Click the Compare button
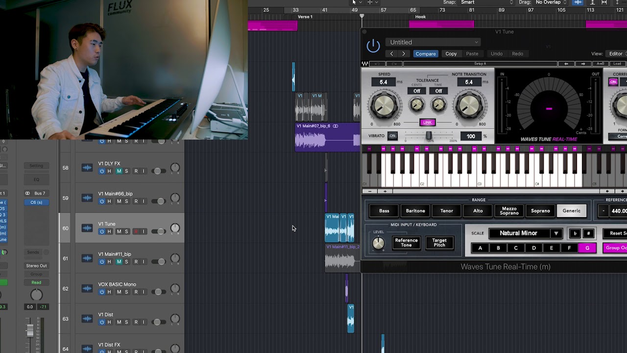This screenshot has height=353, width=627. point(426,53)
